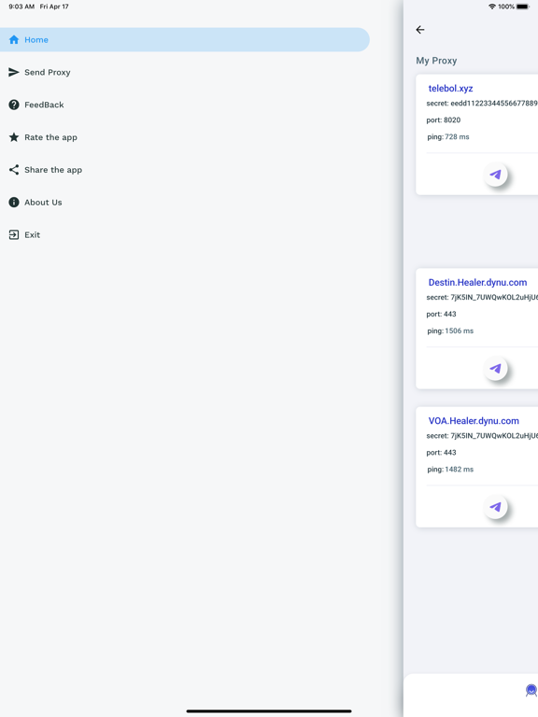Image resolution: width=538 pixels, height=717 pixels.
Task: Open About Us
Action: click(184, 202)
